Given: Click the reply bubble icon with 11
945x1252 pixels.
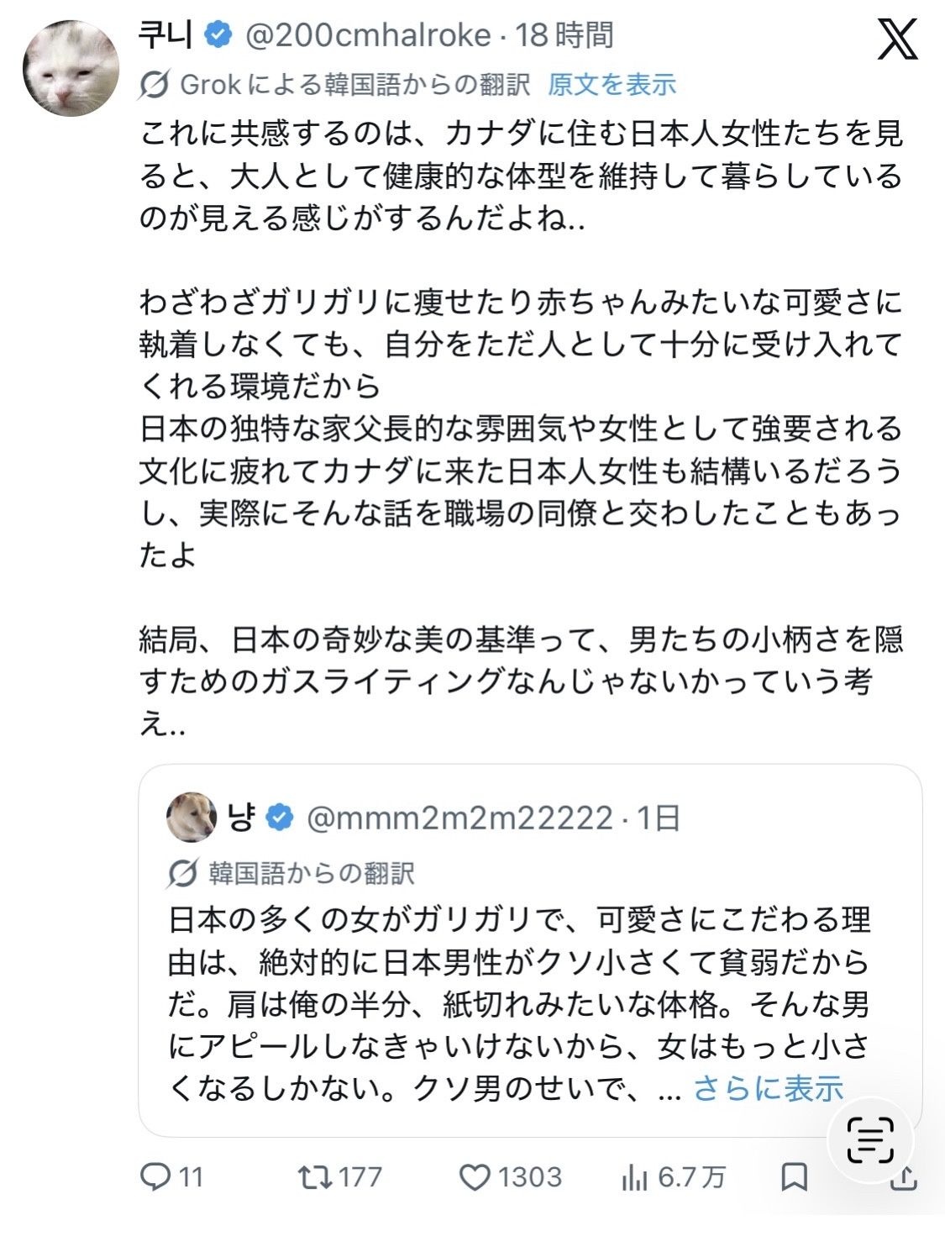Looking at the screenshot, I should pyautogui.click(x=156, y=1177).
